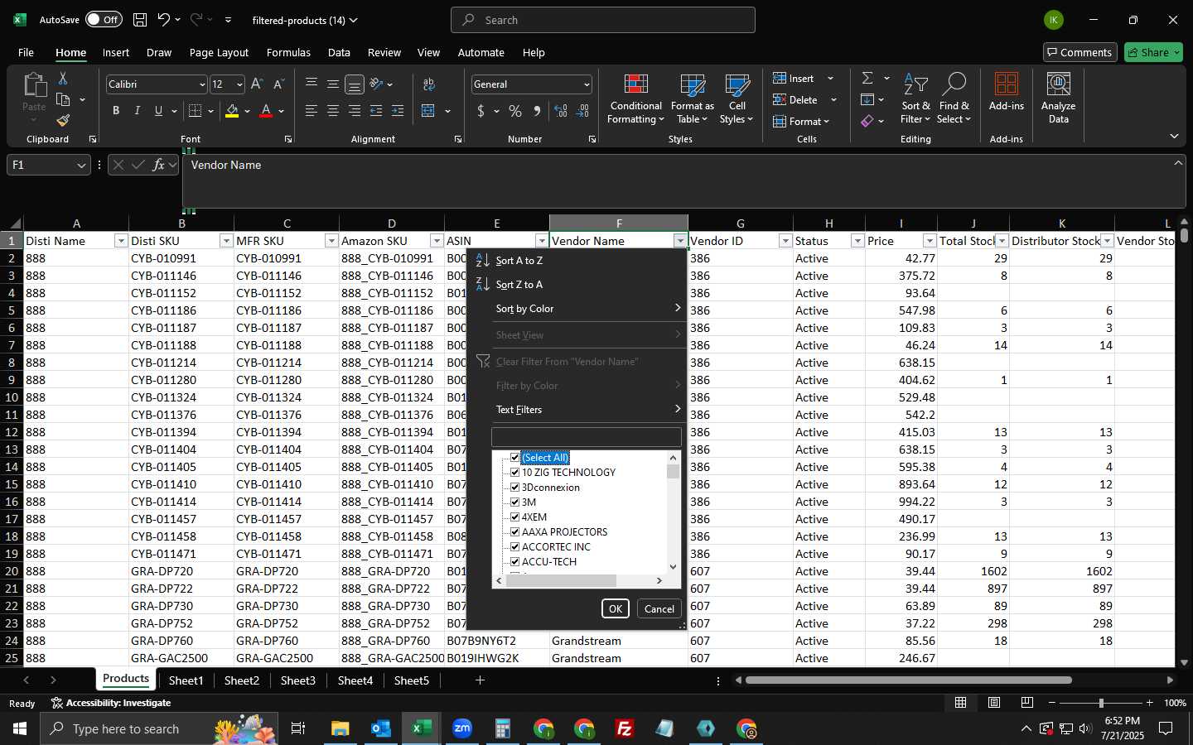The height and width of the screenshot is (745, 1193).
Task: Confirm filter with OK button
Action: point(616,608)
